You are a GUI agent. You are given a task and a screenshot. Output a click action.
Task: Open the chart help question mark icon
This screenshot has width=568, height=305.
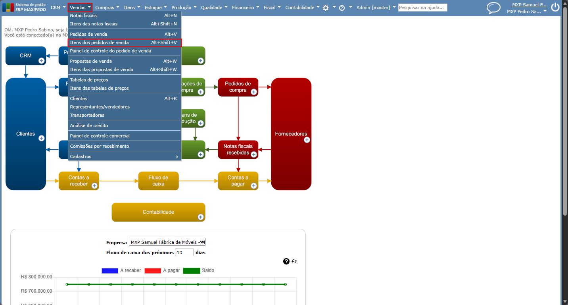pos(286,261)
